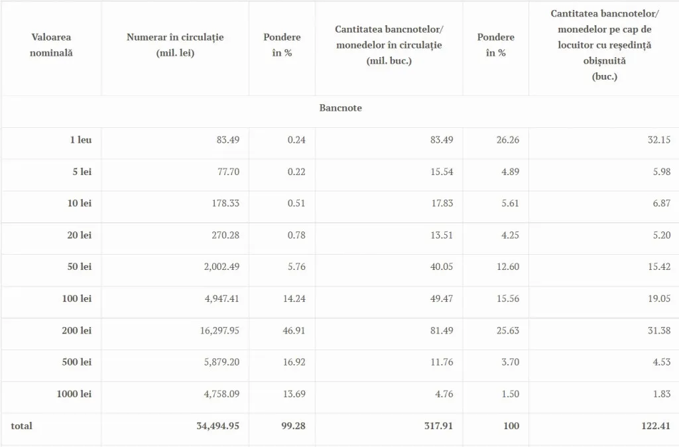Click the 500 lei row label
Screen dimensions: 679x447
[77, 362]
